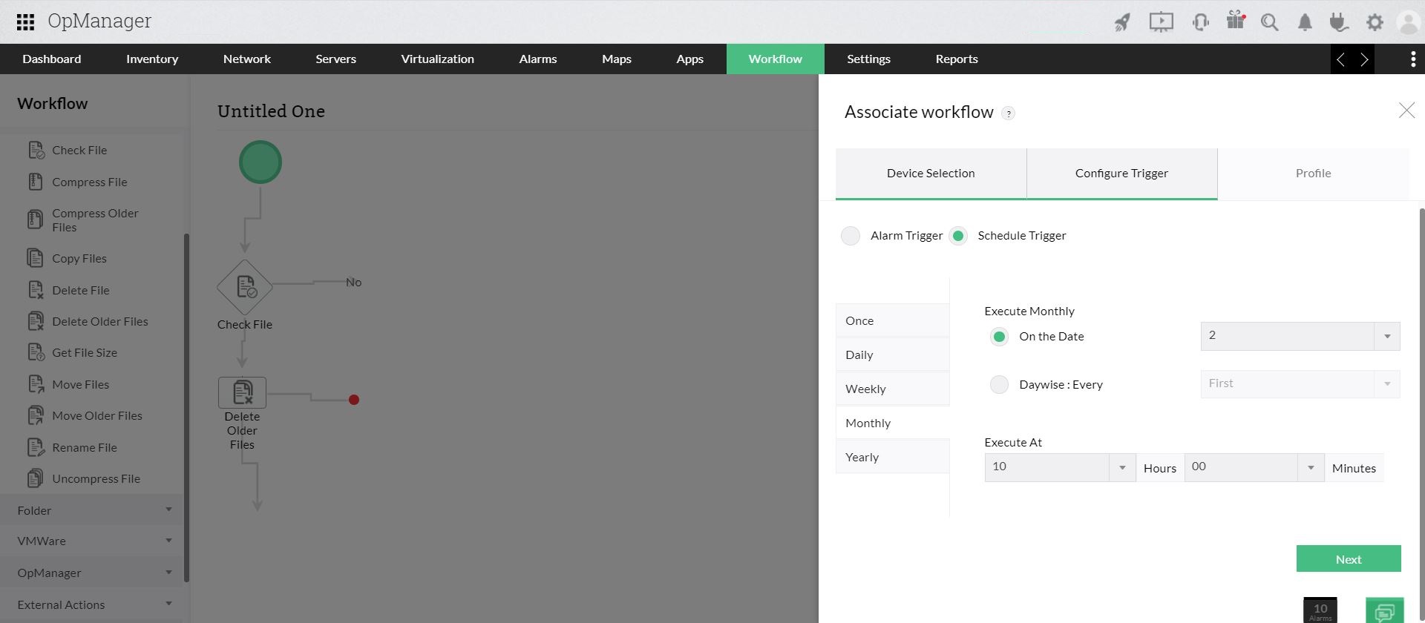Open the gift what's-new icon
Screen dimensions: 1425x623
click(1236, 21)
